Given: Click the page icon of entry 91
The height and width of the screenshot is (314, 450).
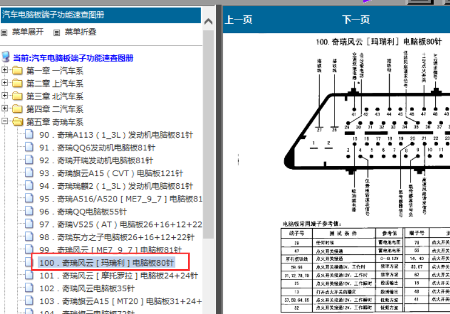Looking at the screenshot, I should [x=29, y=147].
